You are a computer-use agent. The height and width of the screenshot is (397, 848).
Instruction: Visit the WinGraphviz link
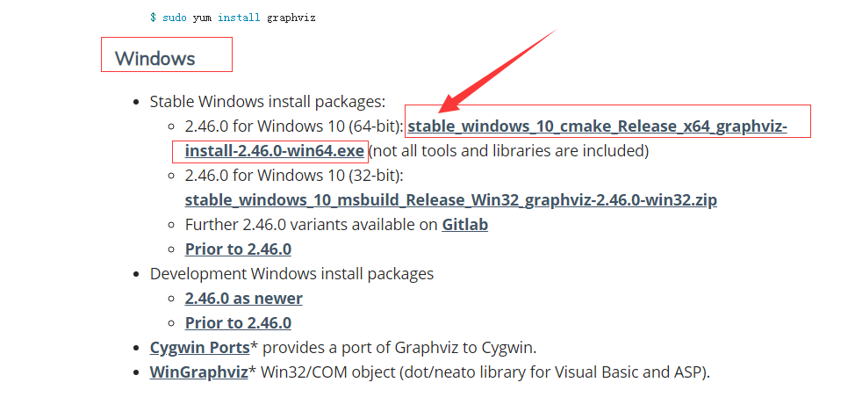pos(199,372)
